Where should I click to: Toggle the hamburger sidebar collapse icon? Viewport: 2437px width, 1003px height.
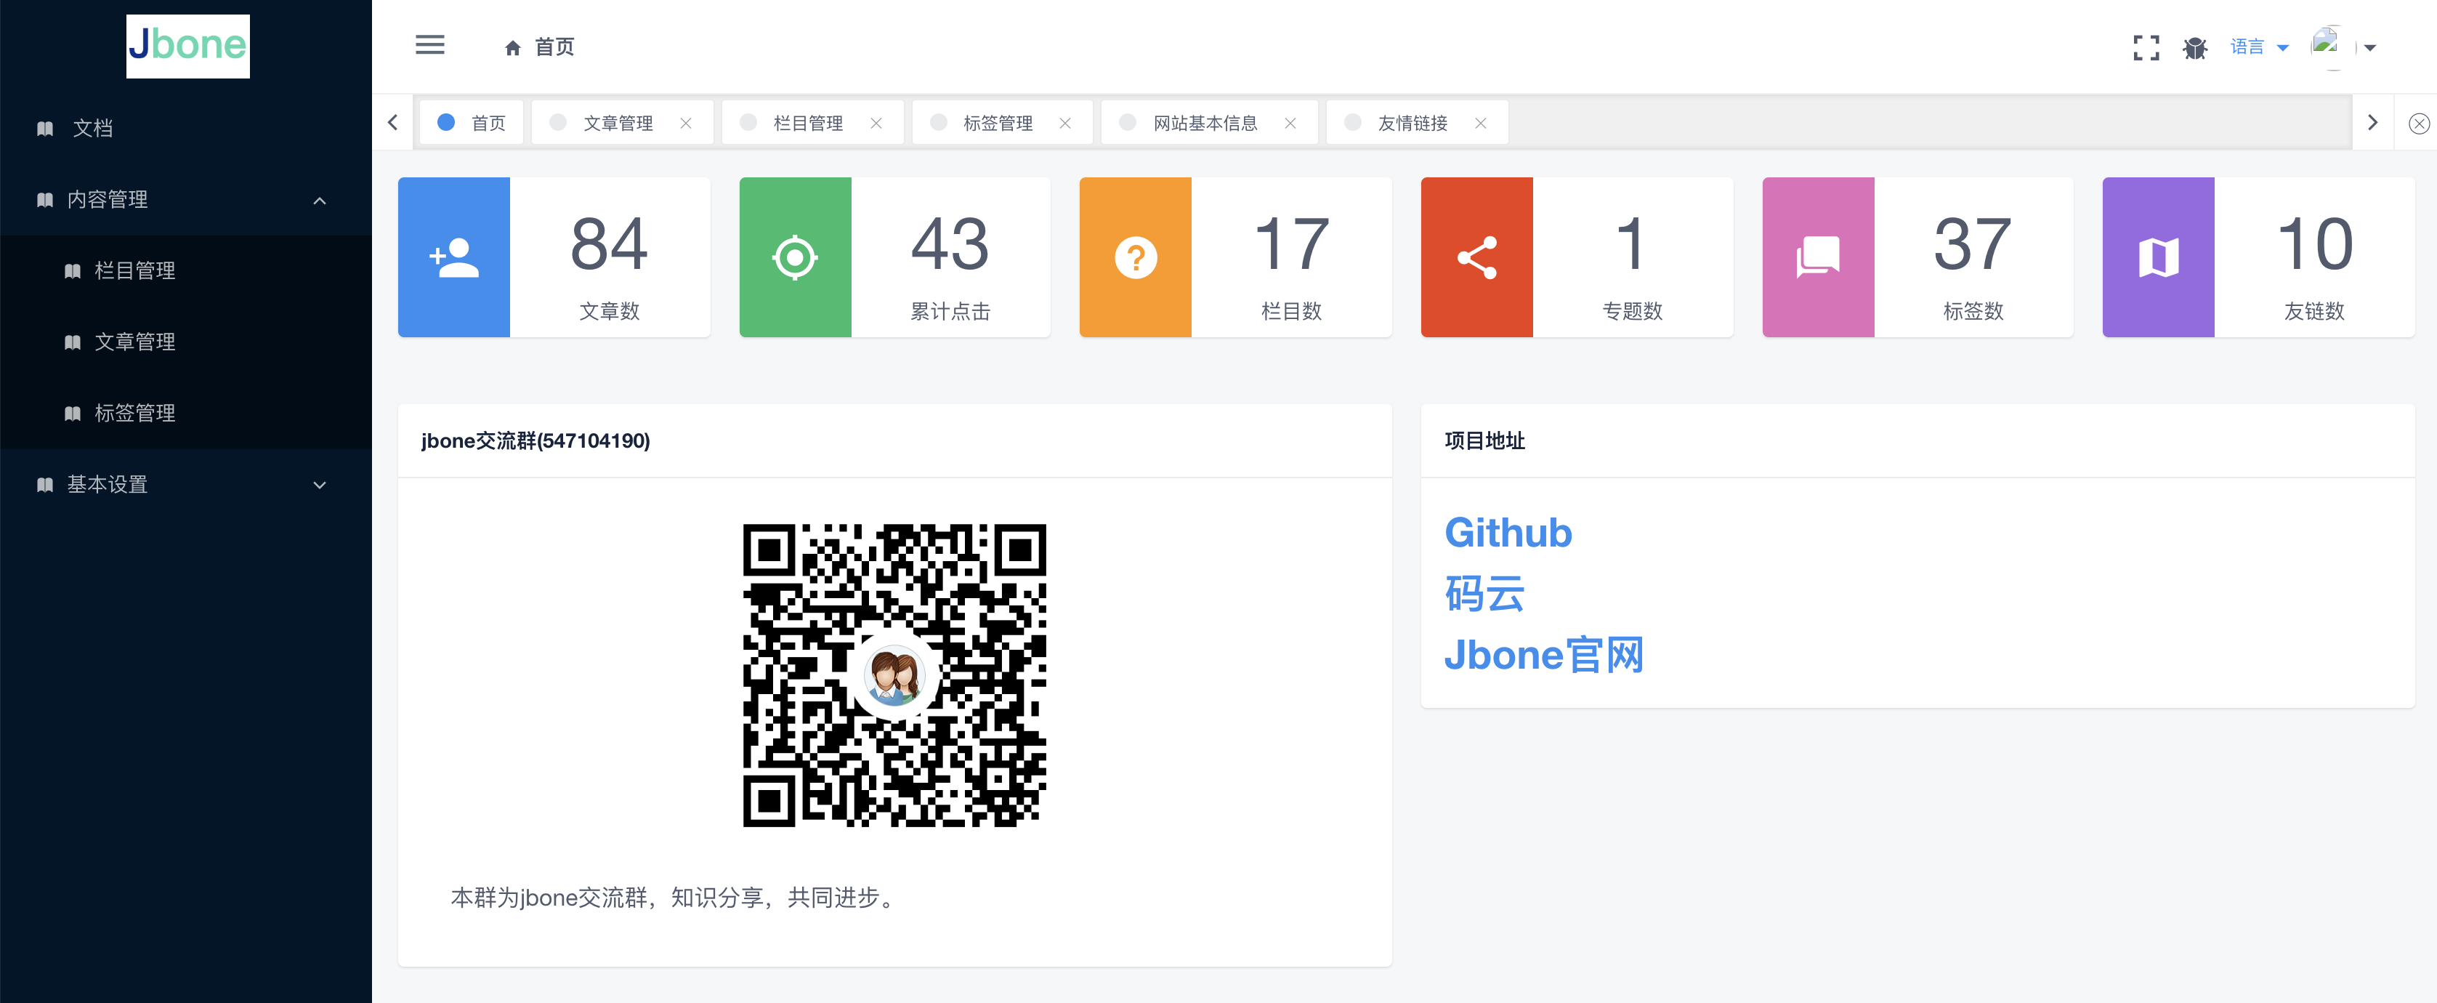tap(429, 45)
